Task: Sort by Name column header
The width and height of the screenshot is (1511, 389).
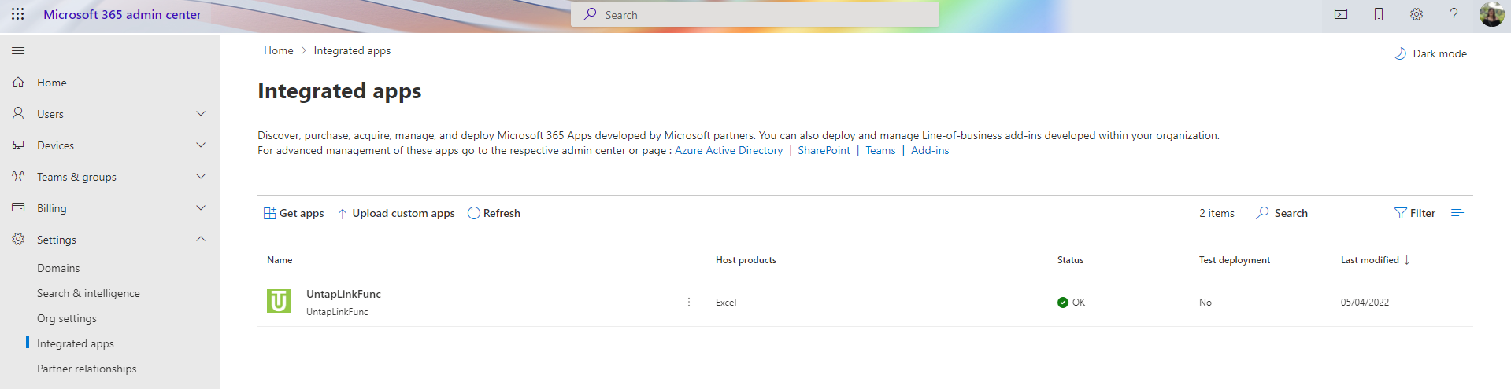Action: [280, 260]
